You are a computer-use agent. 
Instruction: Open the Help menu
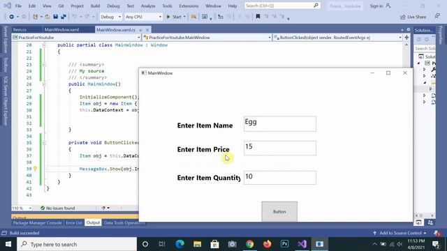(x=233, y=6)
